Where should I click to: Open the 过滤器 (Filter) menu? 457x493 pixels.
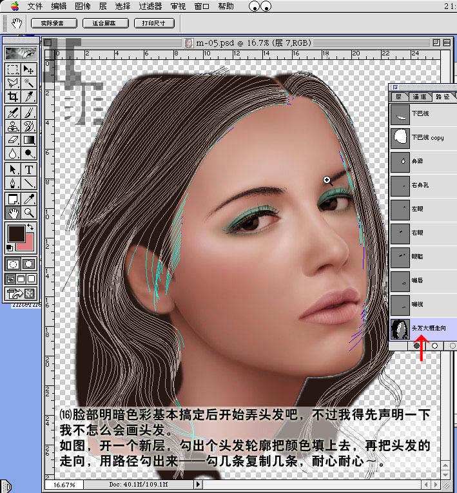[150, 6]
